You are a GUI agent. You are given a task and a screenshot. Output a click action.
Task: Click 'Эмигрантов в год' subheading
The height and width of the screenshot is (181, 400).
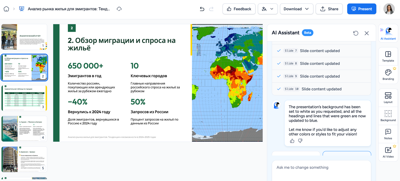pos(84,76)
